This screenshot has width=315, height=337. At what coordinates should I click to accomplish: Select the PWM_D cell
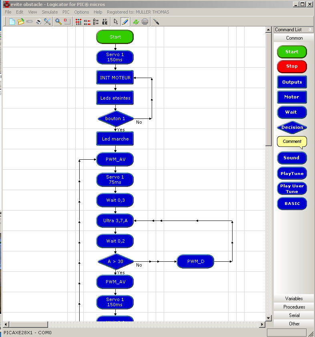[196, 261]
